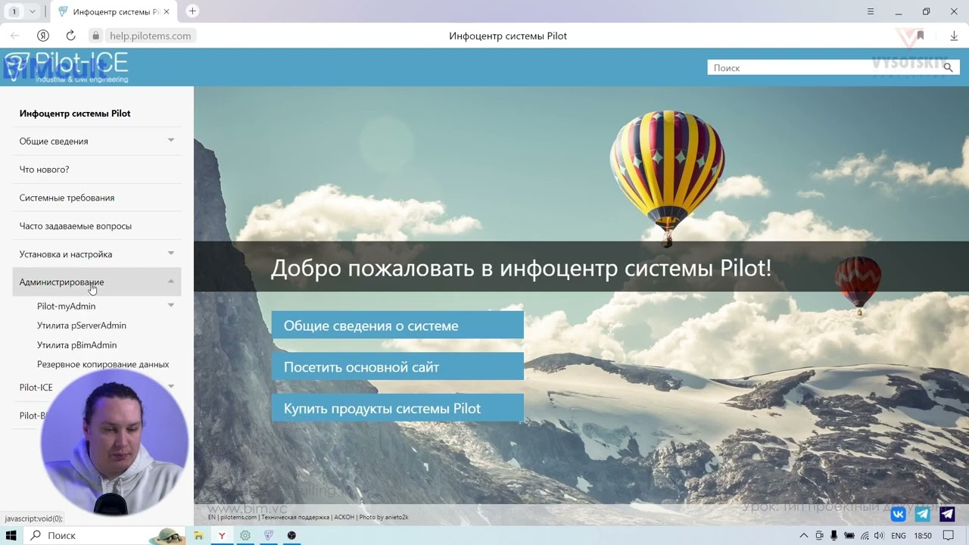Open Инфоцентр системы Pilot sidebar heading
The width and height of the screenshot is (969, 545).
75,114
